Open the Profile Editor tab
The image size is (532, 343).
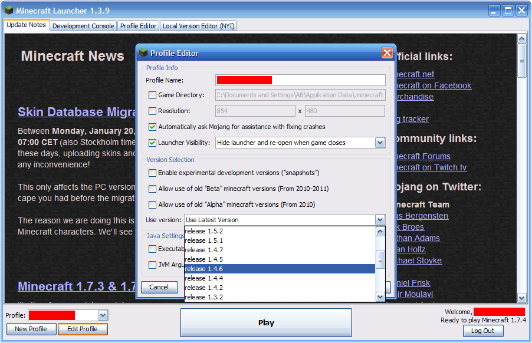(x=138, y=26)
